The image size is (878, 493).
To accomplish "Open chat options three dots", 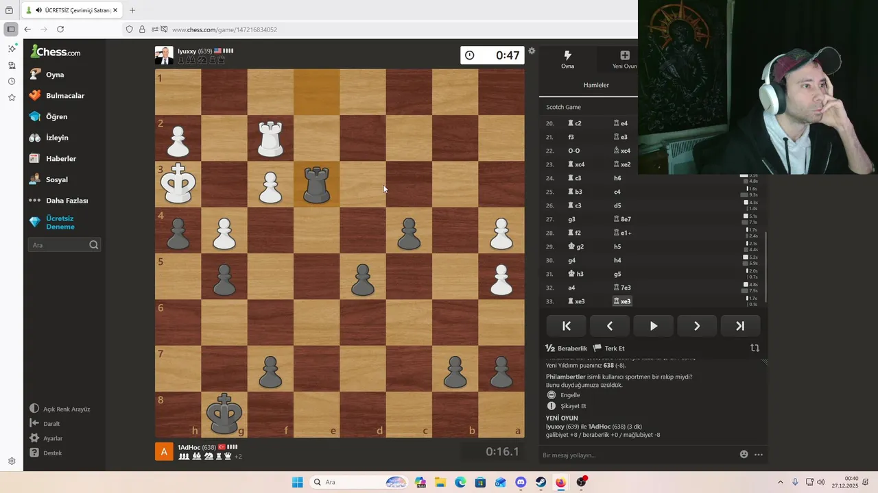I will pyautogui.click(x=759, y=454).
